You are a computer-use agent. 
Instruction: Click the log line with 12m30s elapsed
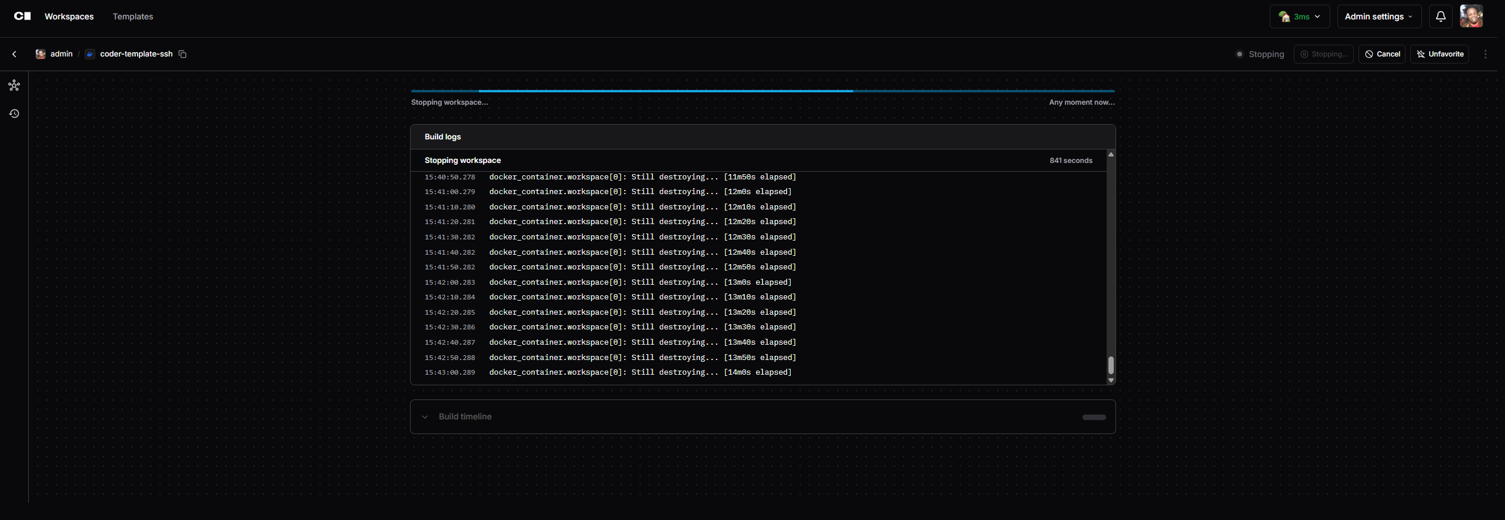tap(758, 237)
